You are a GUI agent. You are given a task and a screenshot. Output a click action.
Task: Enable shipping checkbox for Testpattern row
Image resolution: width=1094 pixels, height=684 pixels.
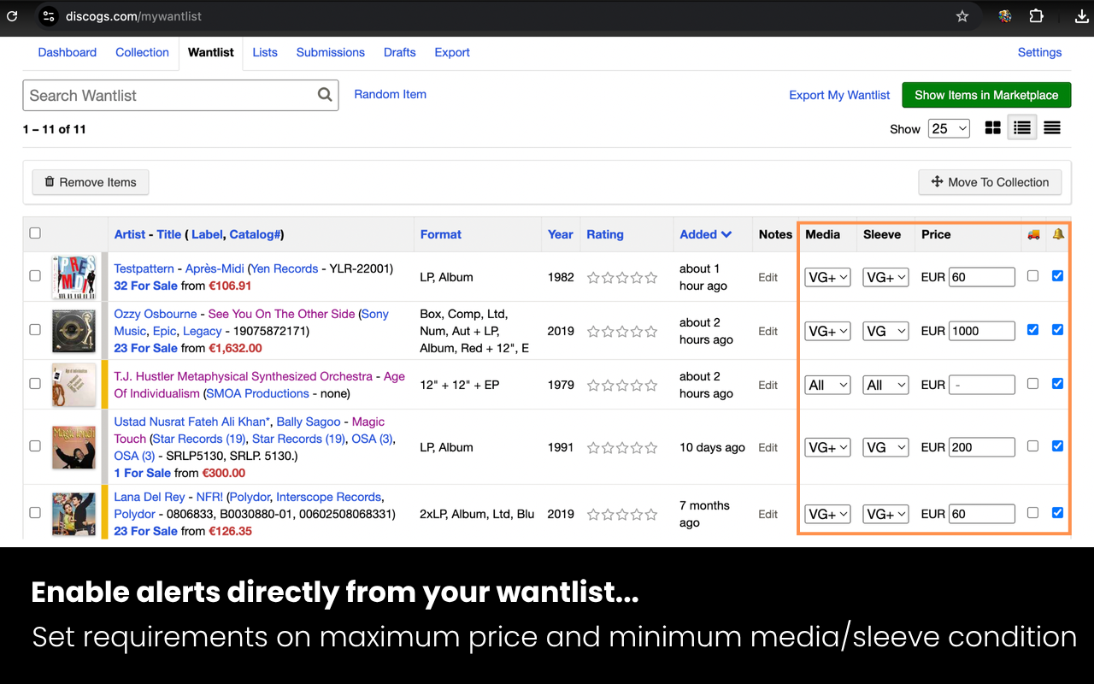point(1032,275)
